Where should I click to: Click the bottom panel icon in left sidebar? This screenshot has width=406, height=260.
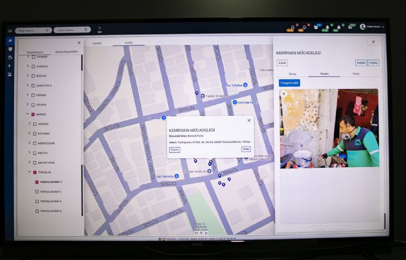(x=10, y=75)
